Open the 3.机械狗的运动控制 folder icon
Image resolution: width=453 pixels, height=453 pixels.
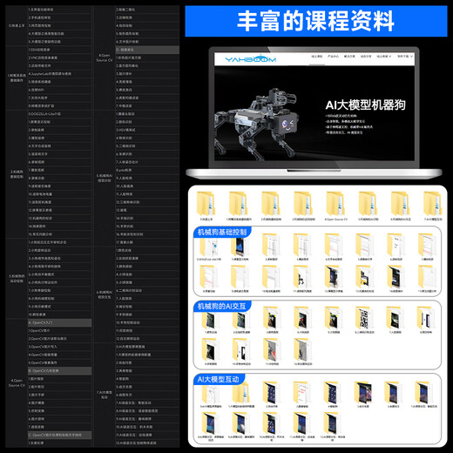click(303, 203)
